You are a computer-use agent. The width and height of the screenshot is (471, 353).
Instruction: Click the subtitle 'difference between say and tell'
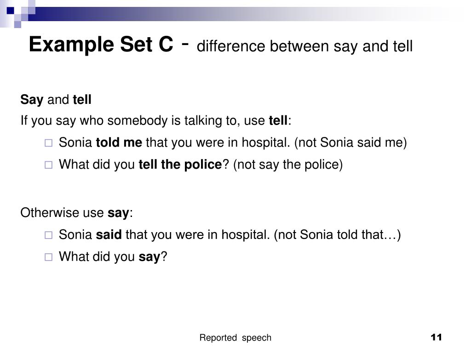pyautogui.click(x=304, y=46)
